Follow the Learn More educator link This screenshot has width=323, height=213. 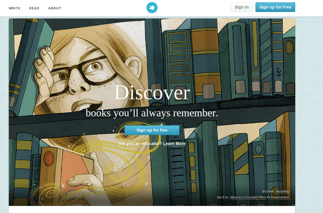click(174, 144)
